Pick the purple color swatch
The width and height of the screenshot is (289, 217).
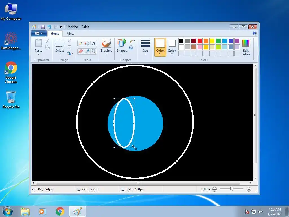coord(237,41)
